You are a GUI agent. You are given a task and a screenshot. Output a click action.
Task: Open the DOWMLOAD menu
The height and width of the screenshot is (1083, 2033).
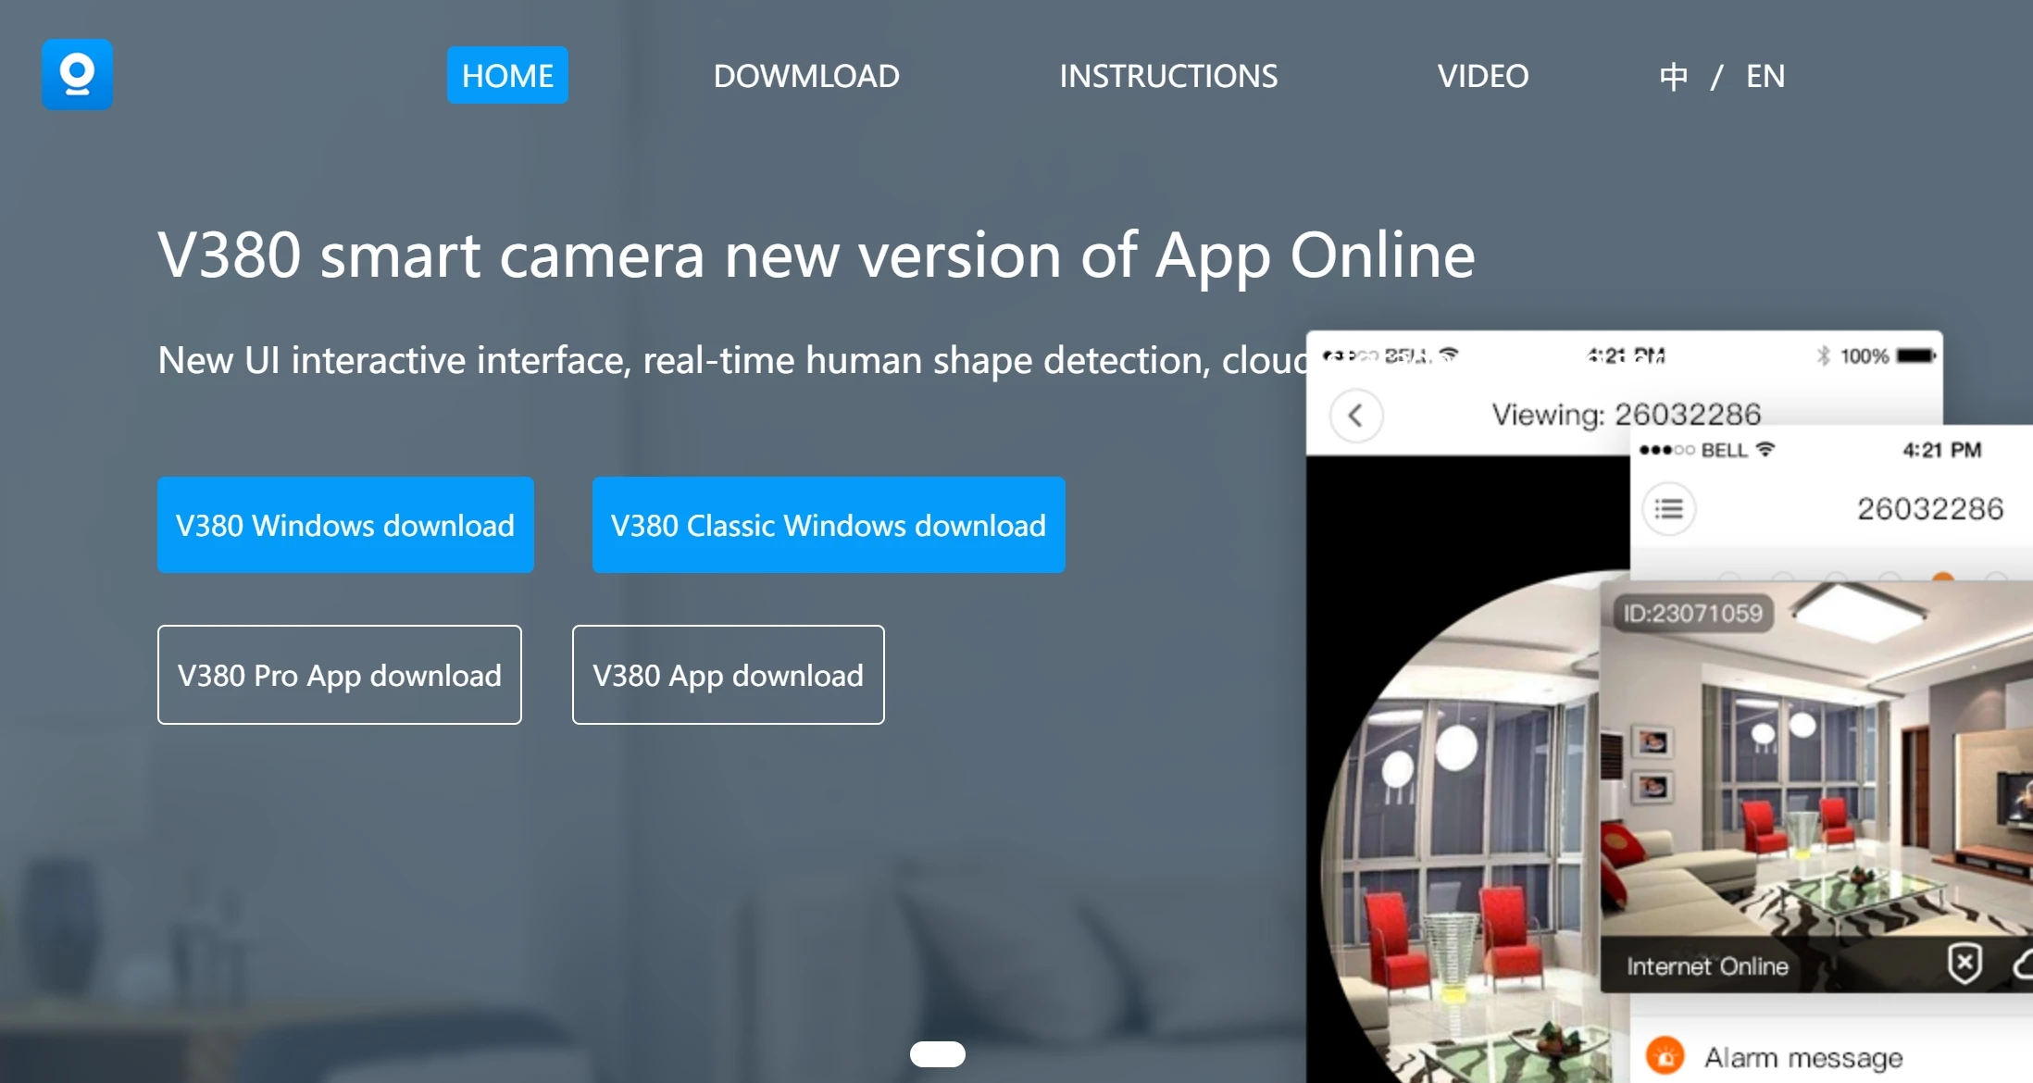(805, 76)
